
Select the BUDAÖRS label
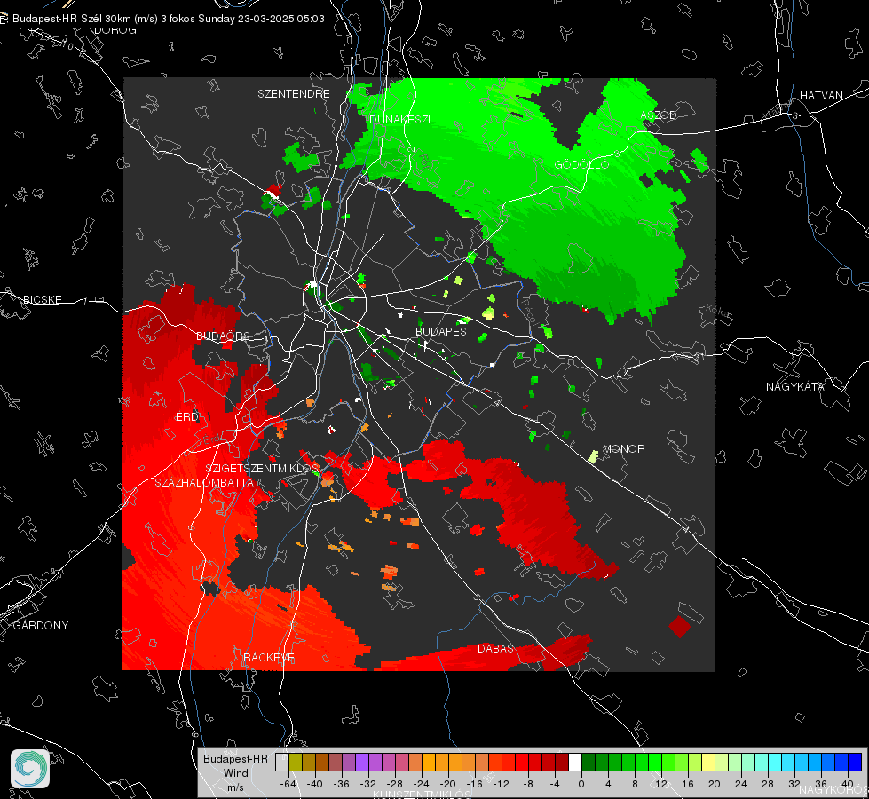(x=223, y=336)
